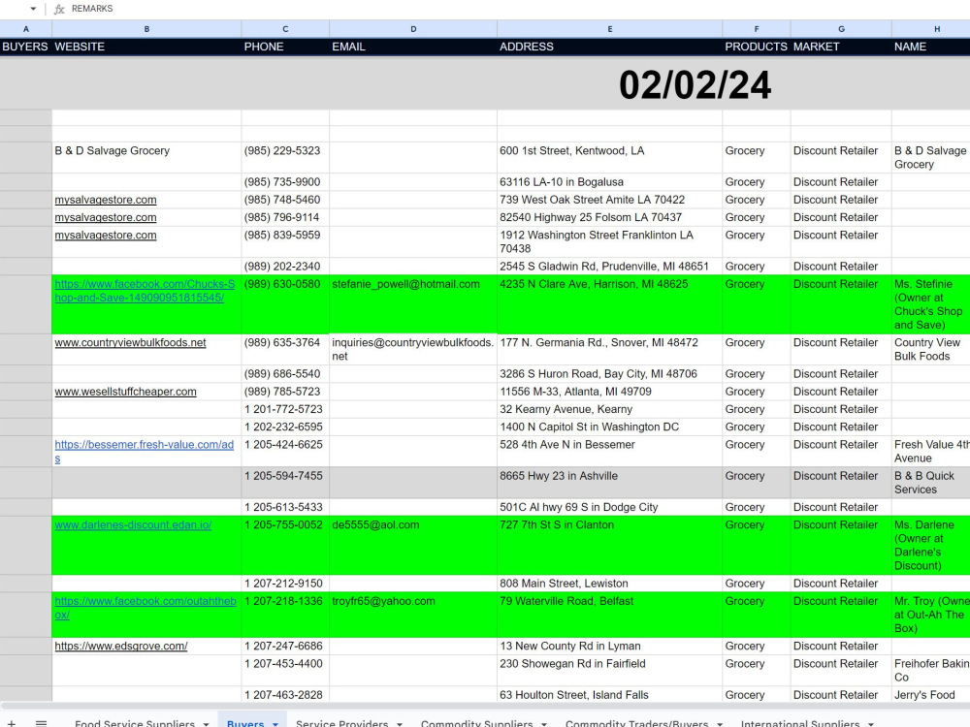Click the fx function icon
The width and height of the screenshot is (970, 727).
click(x=59, y=9)
